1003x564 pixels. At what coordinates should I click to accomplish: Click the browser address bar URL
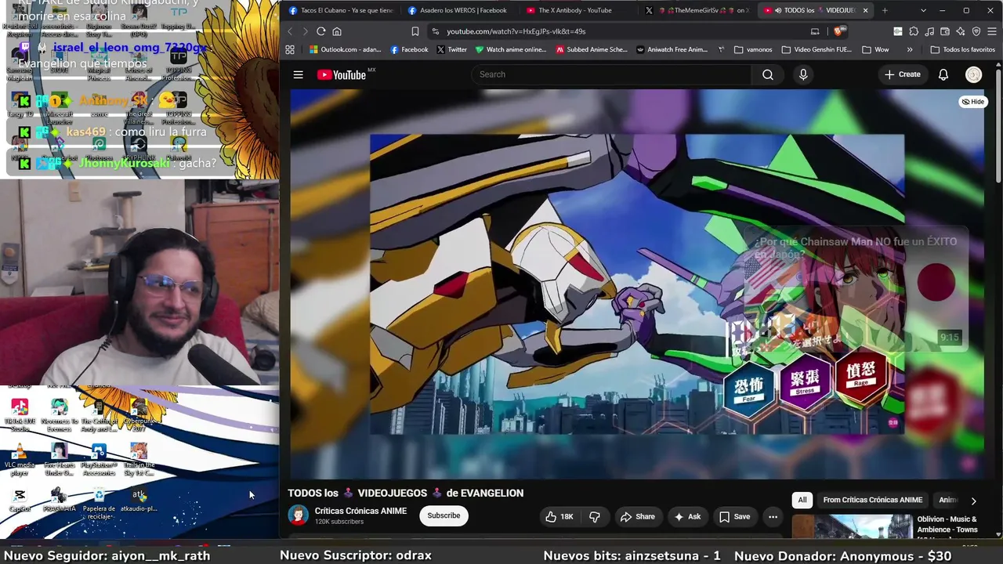[x=516, y=31]
